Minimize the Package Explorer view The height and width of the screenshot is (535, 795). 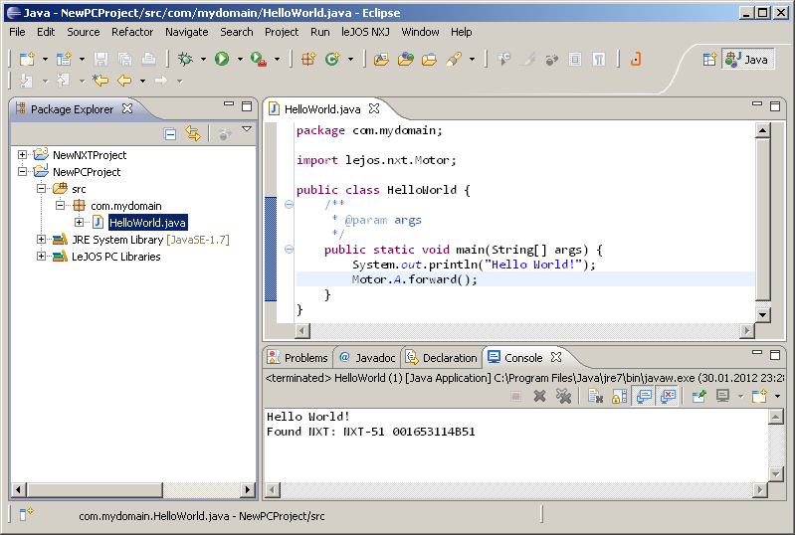229,104
